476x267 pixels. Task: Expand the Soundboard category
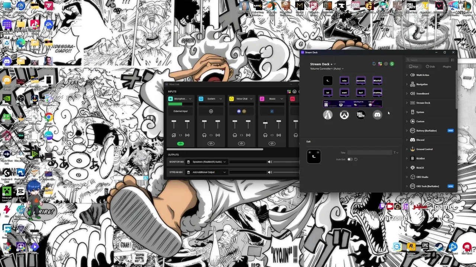click(407, 93)
